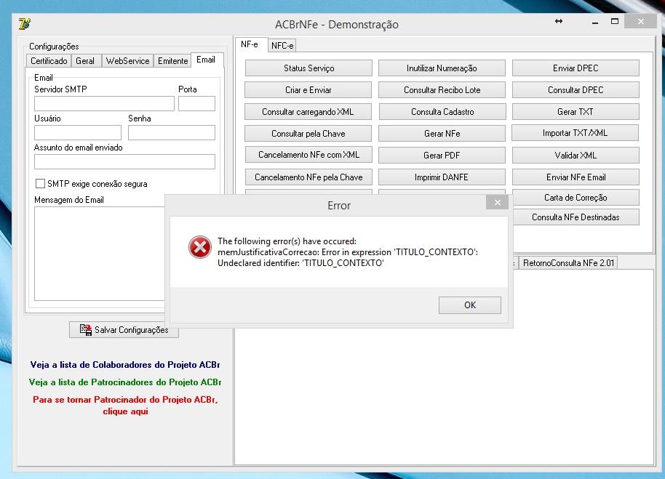Click the ACBrNFe application icon in title bar
The width and height of the screenshot is (665, 479).
[x=25, y=23]
